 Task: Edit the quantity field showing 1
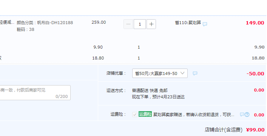(x=140, y=24)
